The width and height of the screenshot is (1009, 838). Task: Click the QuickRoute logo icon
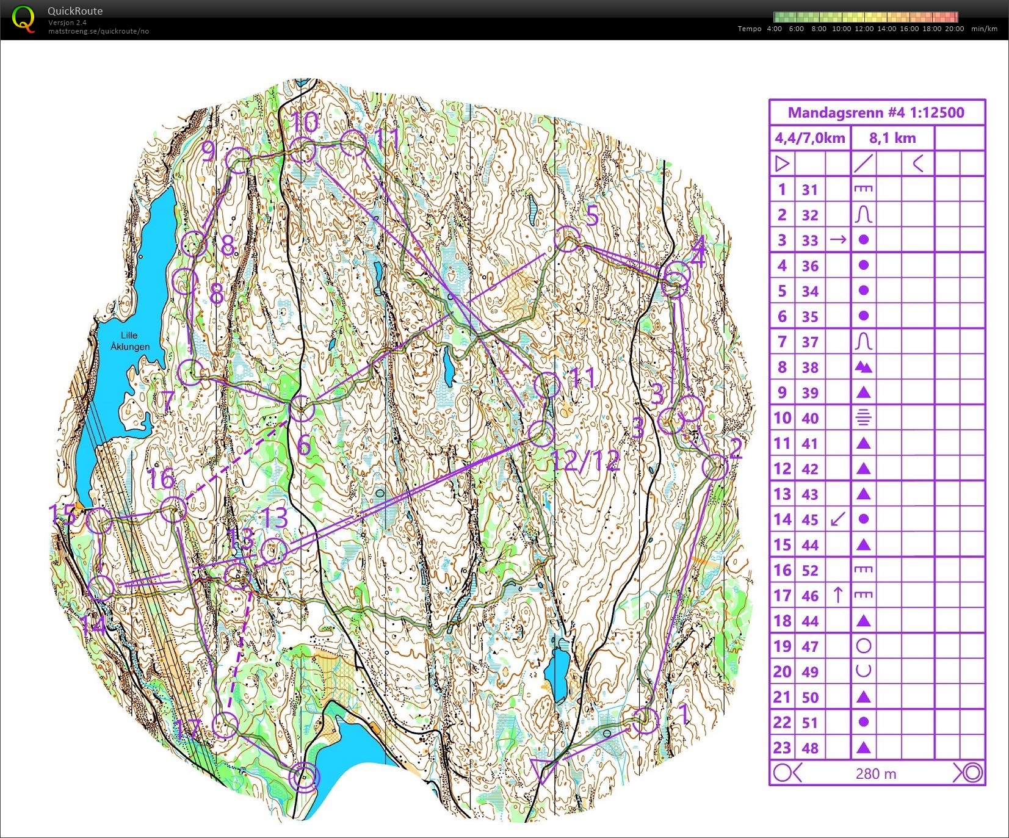coord(23,19)
